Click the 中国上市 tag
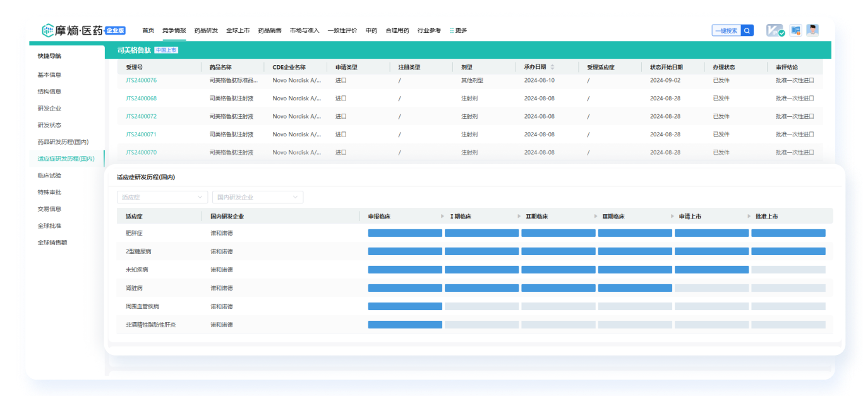The height and width of the screenshot is (396, 863). pos(166,50)
